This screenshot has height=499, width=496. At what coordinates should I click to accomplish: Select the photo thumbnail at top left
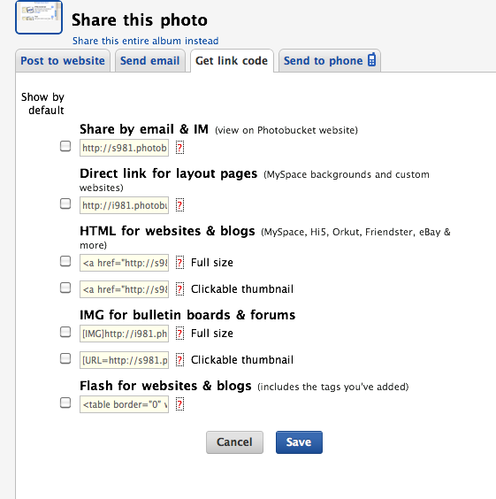[39, 17]
